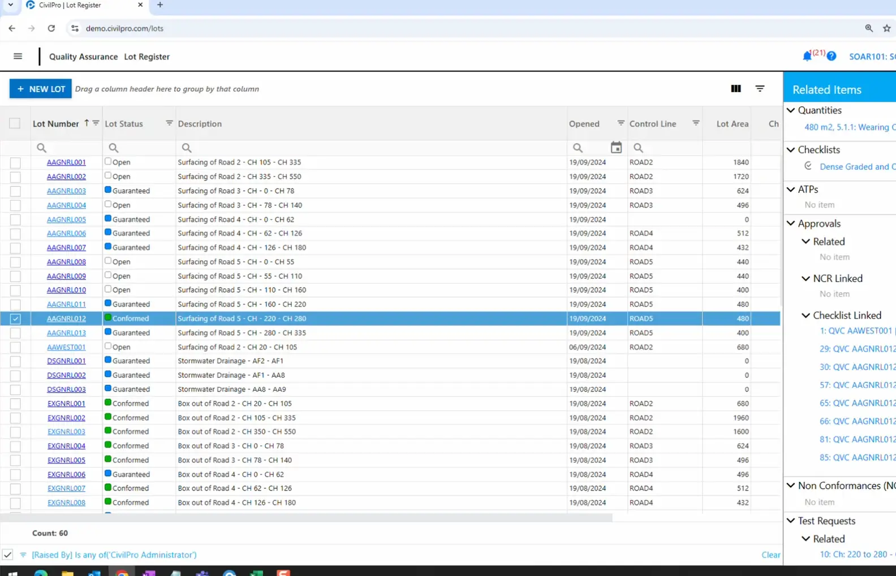Viewport: 896px width, 576px height.
Task: Collapse the Checklist Linked subsection
Action: tap(805, 315)
